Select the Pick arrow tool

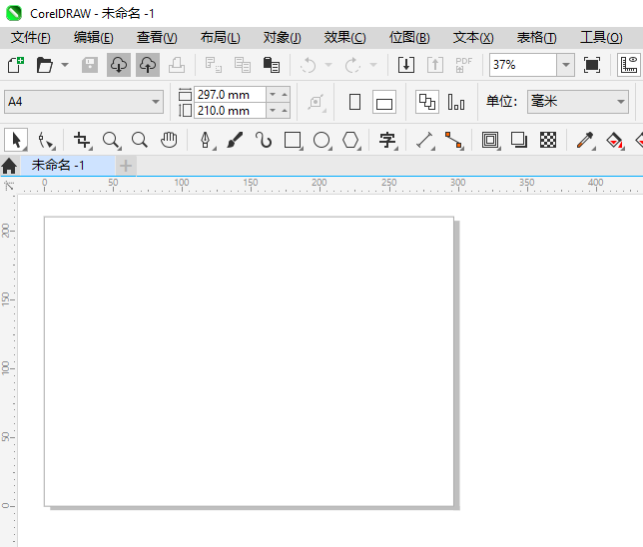point(16,140)
